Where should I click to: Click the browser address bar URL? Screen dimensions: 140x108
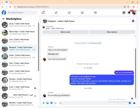33,7
